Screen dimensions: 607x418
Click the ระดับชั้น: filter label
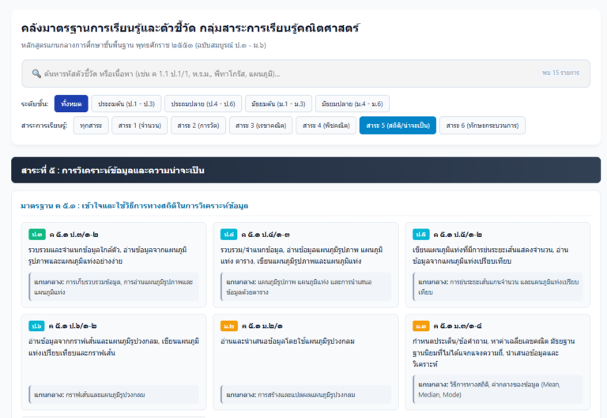click(35, 104)
